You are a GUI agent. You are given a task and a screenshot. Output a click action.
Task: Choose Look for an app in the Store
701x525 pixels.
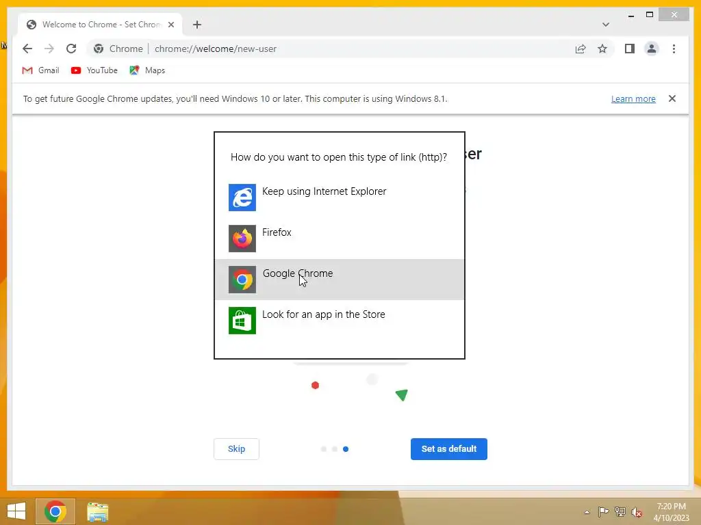click(x=340, y=321)
